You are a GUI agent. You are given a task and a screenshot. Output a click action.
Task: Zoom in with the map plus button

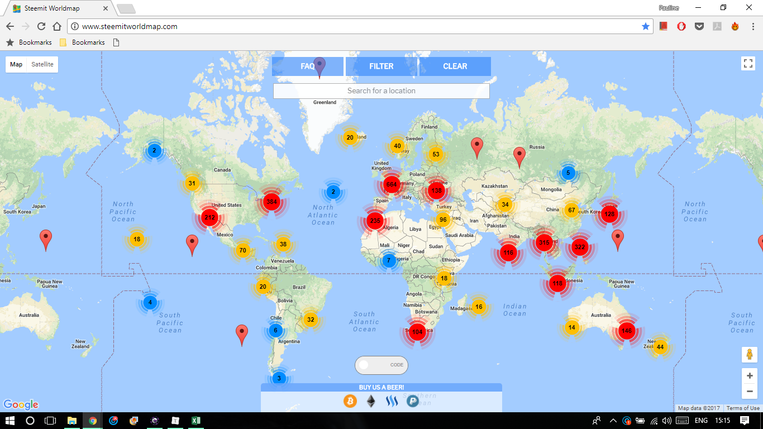(x=750, y=376)
